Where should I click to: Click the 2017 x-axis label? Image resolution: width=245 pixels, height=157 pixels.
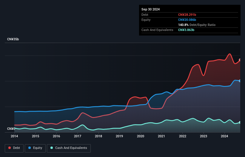[x=78, y=136]
